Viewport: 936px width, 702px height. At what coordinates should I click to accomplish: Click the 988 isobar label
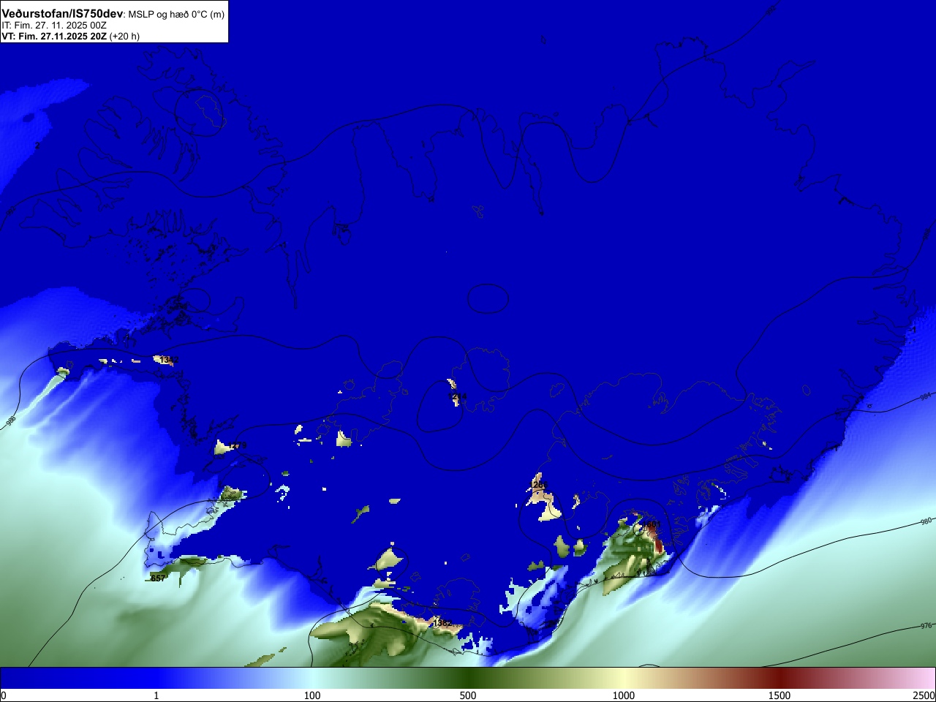[11, 422]
